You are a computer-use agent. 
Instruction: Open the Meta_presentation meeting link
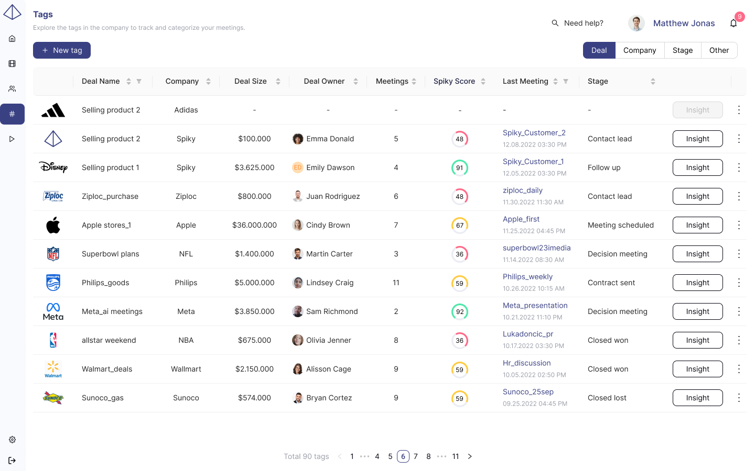pyautogui.click(x=535, y=306)
